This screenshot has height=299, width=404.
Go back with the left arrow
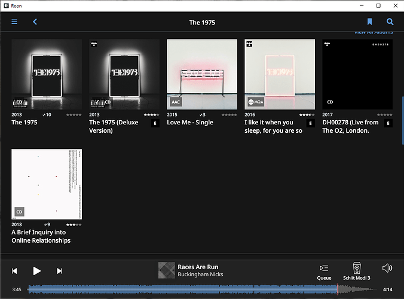pos(35,22)
